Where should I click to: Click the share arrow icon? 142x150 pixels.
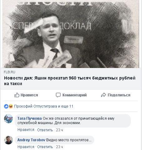coord(103,95)
